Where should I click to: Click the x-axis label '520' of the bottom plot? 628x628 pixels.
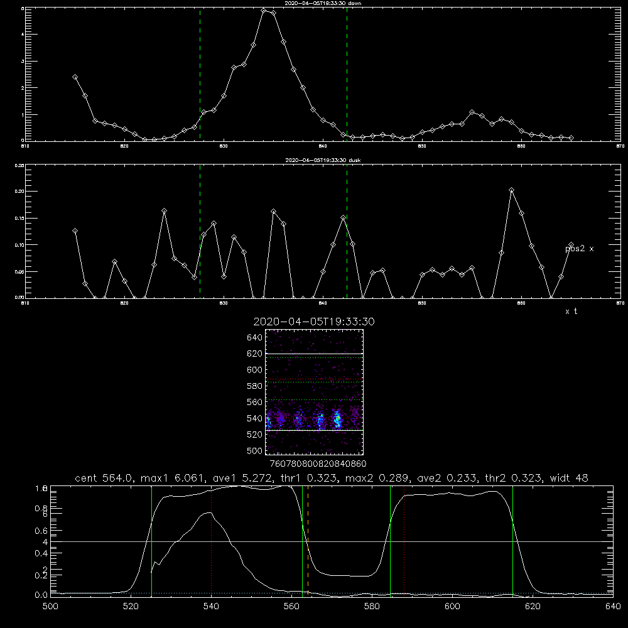131,607
